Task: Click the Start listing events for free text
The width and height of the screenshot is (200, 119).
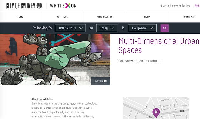Action: coord(175,6)
